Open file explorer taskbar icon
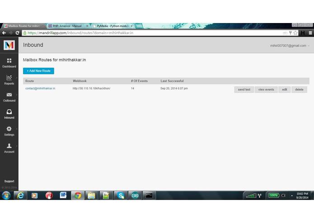 92,195
